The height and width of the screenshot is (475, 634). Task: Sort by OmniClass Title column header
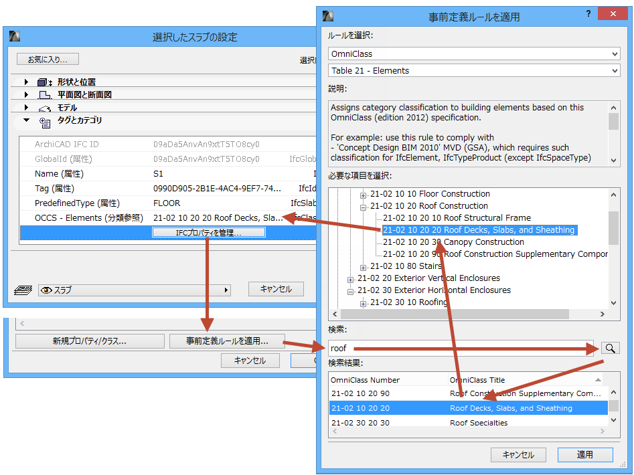526,380
